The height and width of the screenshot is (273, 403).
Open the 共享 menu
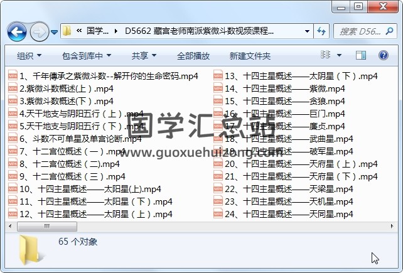144,56
